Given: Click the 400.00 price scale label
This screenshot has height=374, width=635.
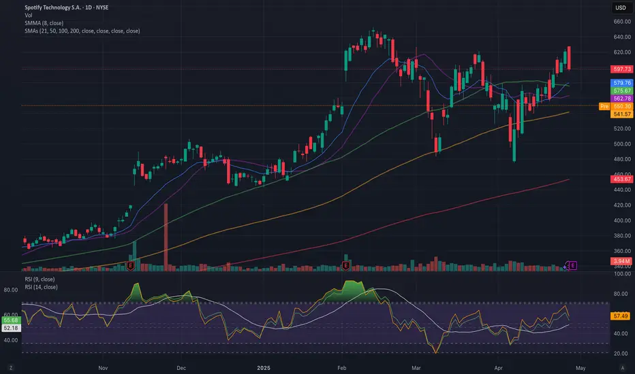Looking at the screenshot, I should click(x=622, y=220).
